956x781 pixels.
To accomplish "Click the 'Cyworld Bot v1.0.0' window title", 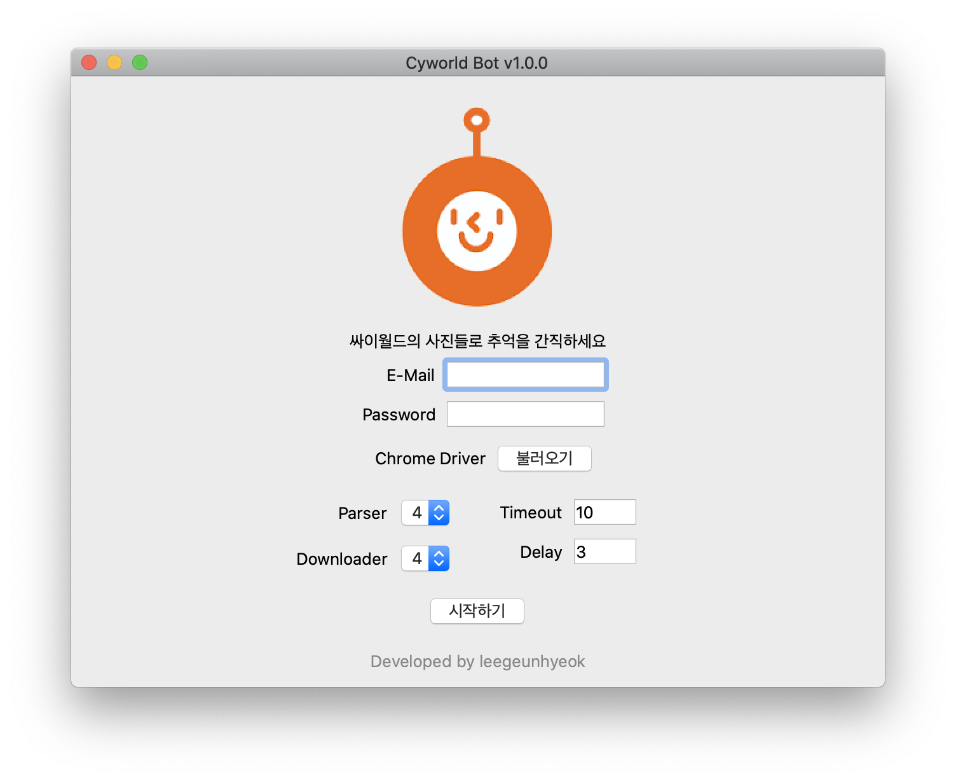I will pyautogui.click(x=477, y=63).
